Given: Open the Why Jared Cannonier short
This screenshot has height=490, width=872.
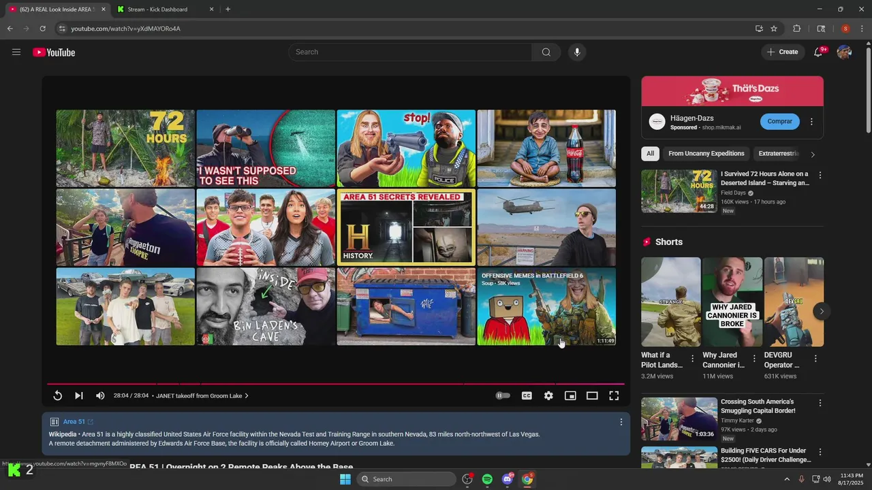Looking at the screenshot, I should click(732, 302).
